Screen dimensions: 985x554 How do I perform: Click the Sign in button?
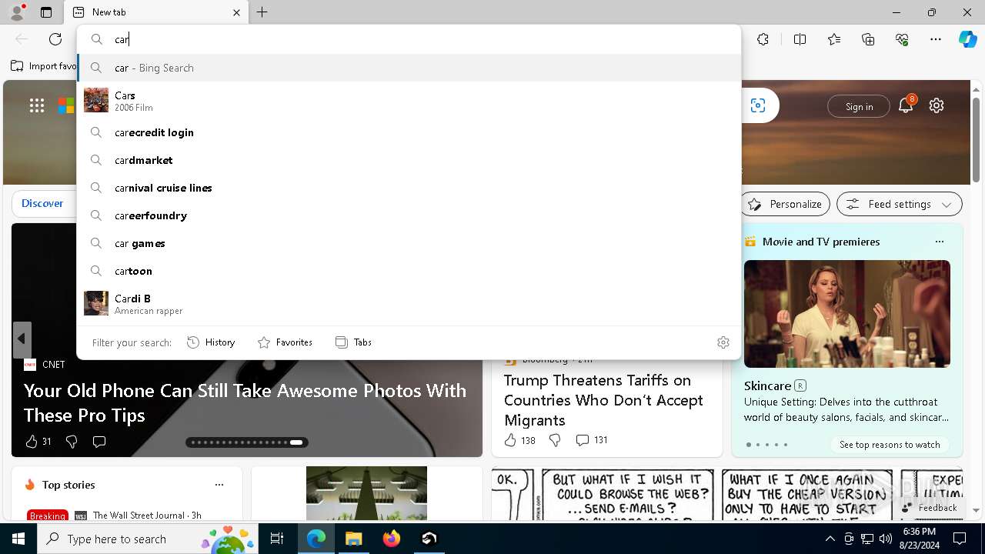click(859, 106)
